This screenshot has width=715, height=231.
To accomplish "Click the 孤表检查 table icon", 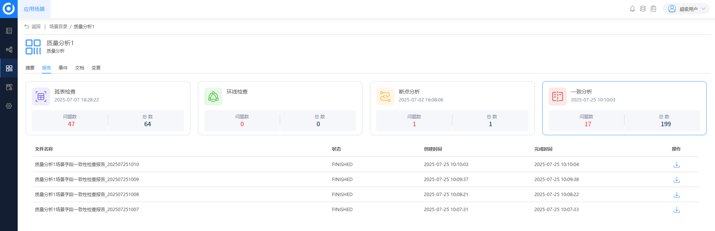I will [x=41, y=97].
